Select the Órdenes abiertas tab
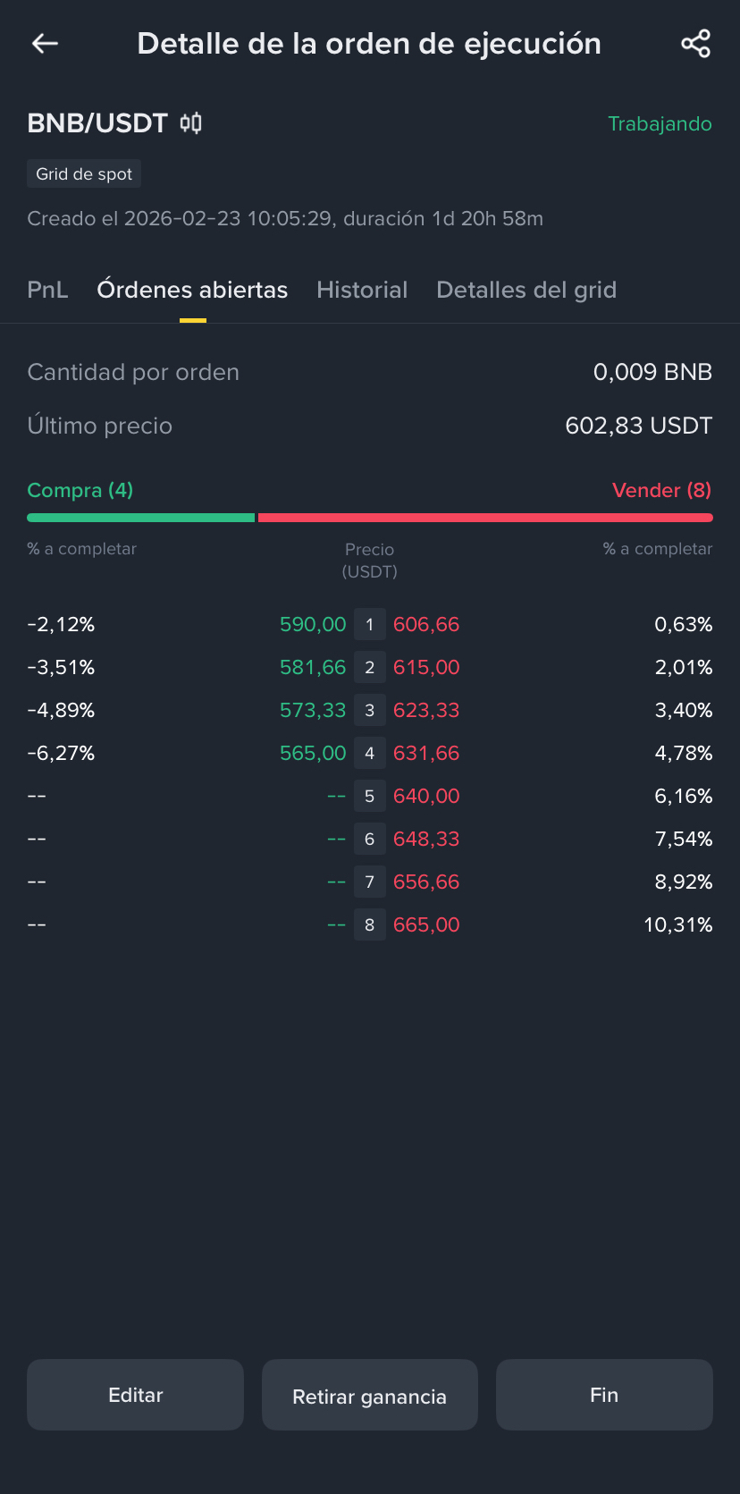The image size is (740, 1494). (192, 290)
